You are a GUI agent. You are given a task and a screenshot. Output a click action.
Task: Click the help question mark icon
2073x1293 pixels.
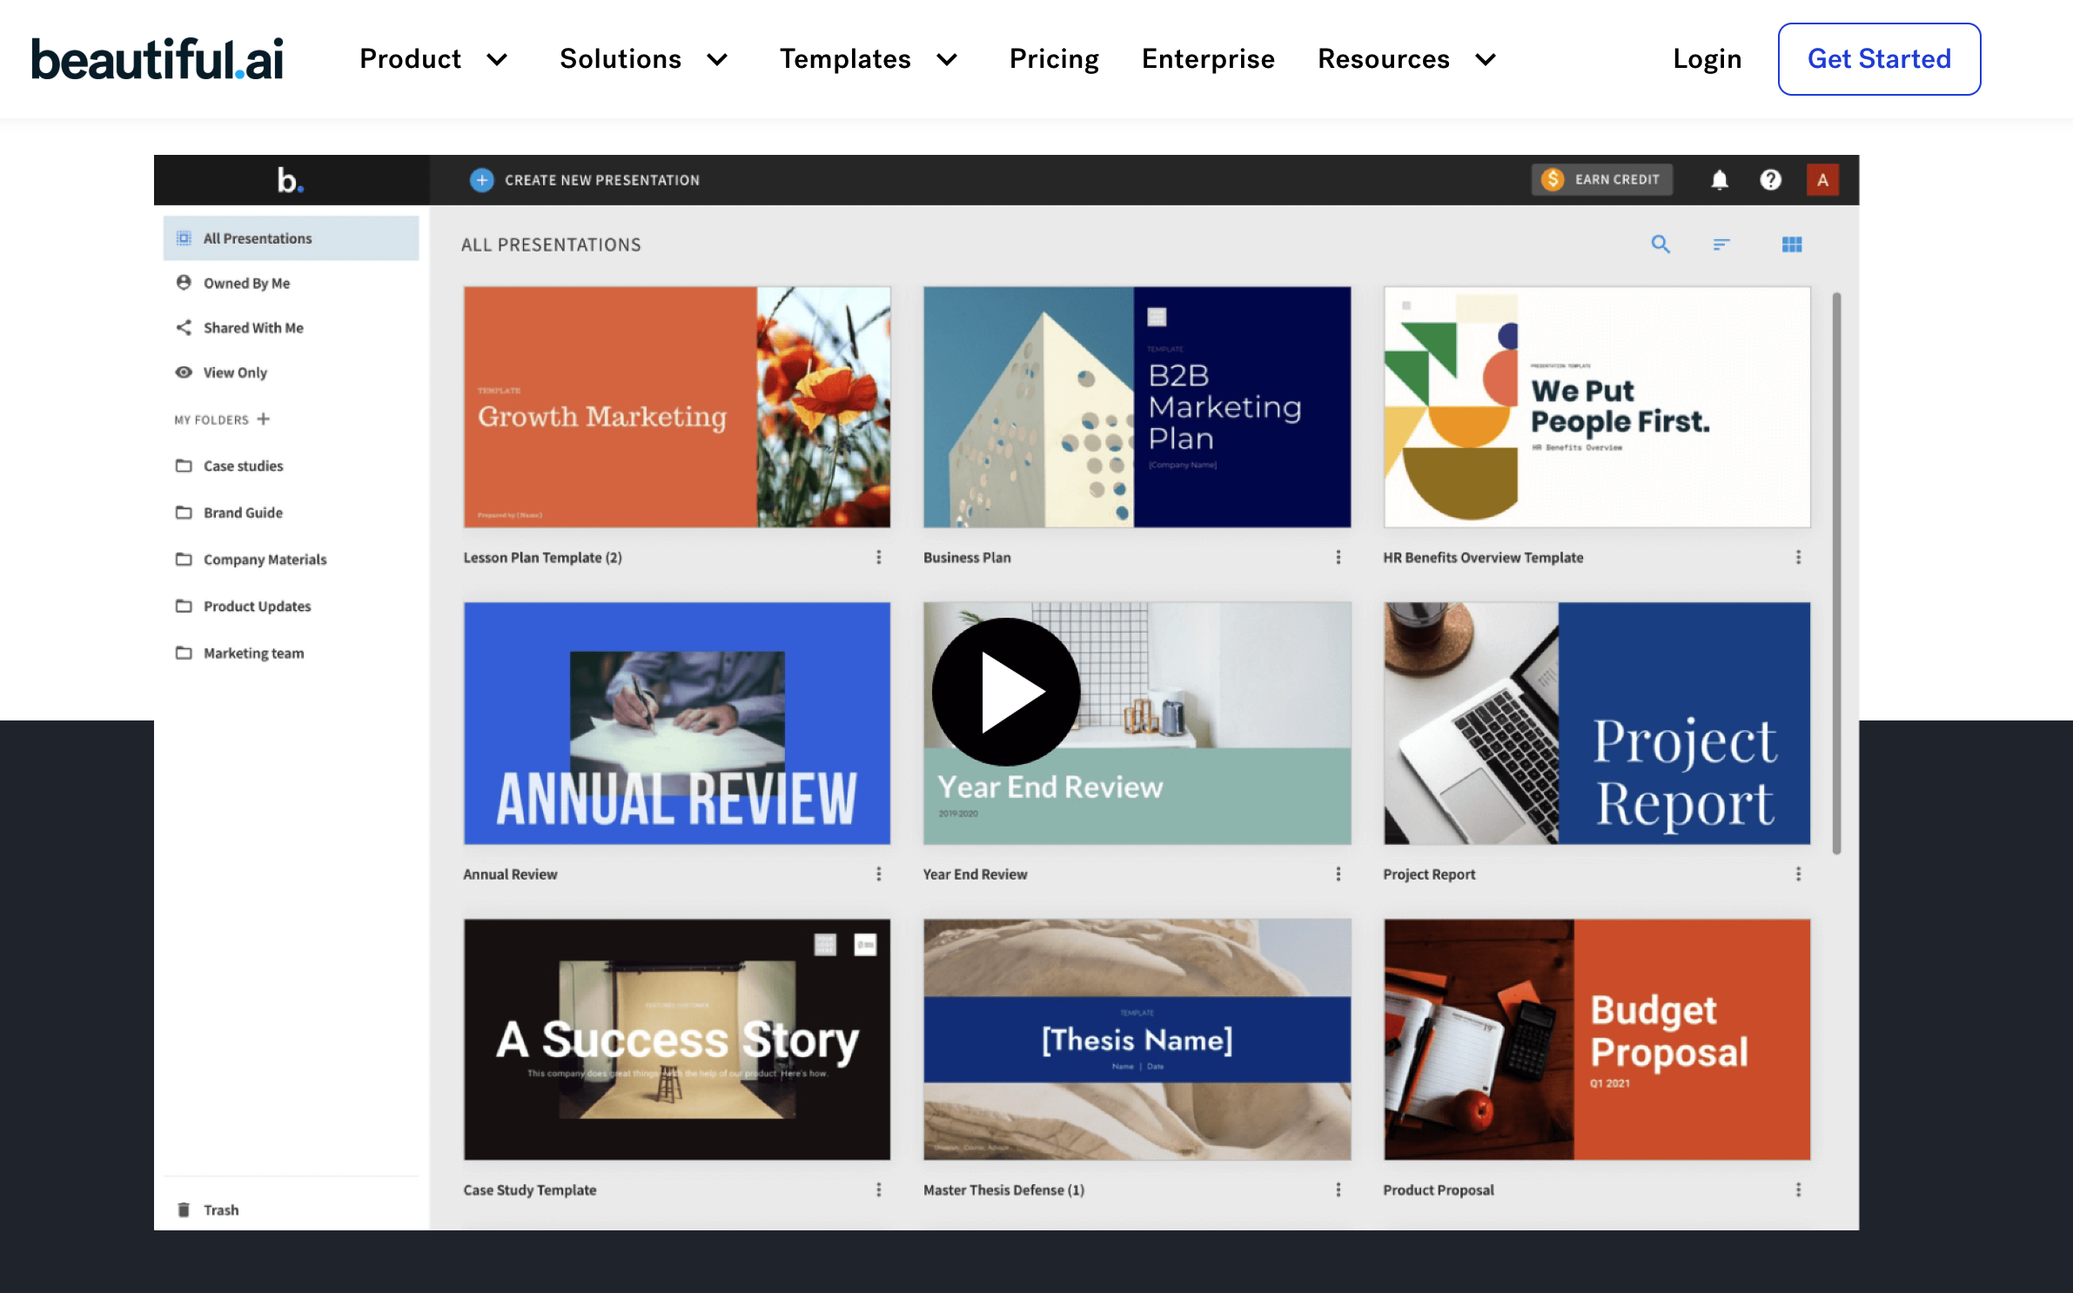coord(1770,180)
